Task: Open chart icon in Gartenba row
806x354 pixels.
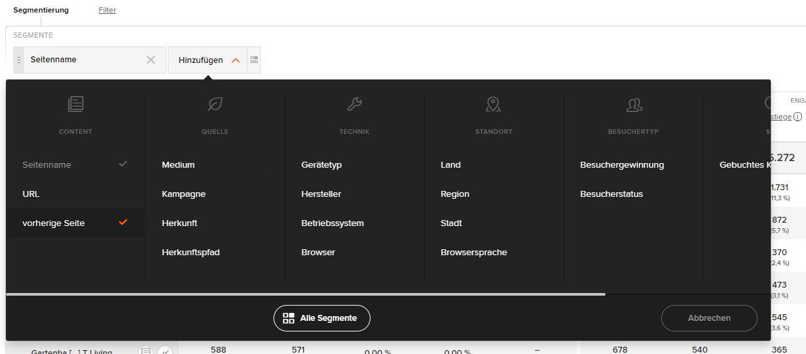Action: (165, 351)
